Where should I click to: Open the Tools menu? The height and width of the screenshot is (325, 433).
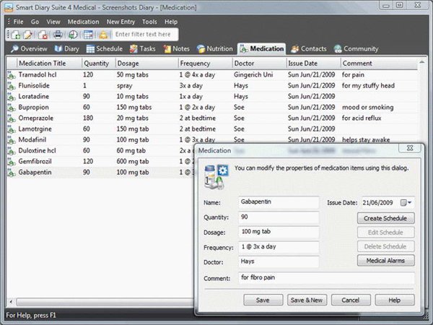pos(149,22)
